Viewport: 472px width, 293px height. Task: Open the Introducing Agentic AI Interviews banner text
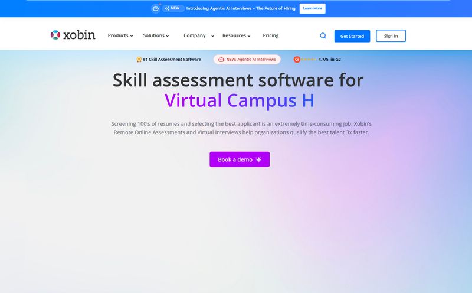point(241,8)
